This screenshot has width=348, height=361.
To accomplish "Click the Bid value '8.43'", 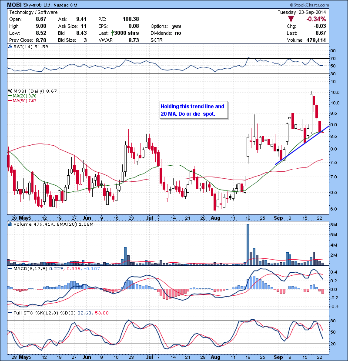I will coord(81,33).
